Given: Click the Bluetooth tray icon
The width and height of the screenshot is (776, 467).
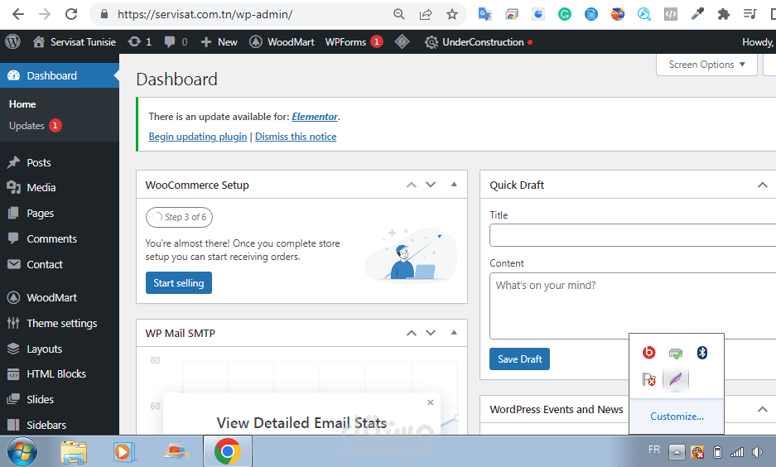Looking at the screenshot, I should pyautogui.click(x=701, y=353).
